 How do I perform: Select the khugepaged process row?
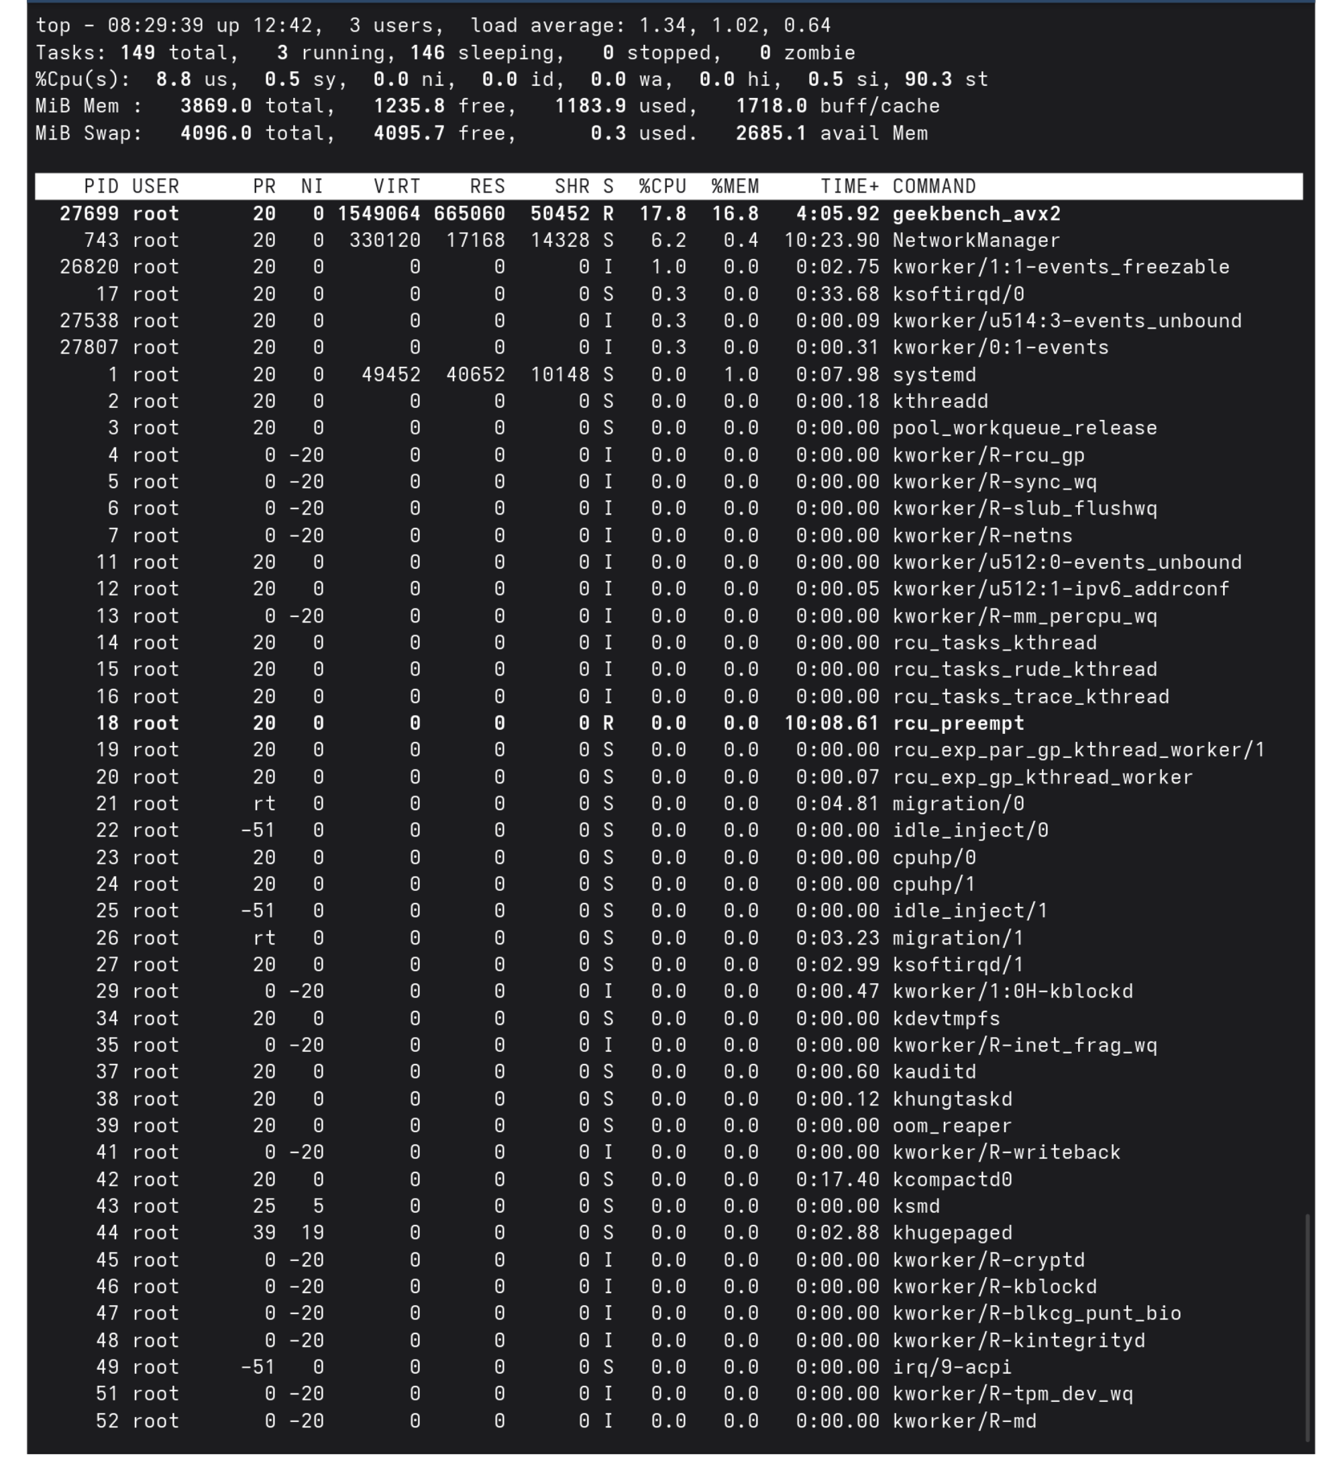click(669, 1233)
